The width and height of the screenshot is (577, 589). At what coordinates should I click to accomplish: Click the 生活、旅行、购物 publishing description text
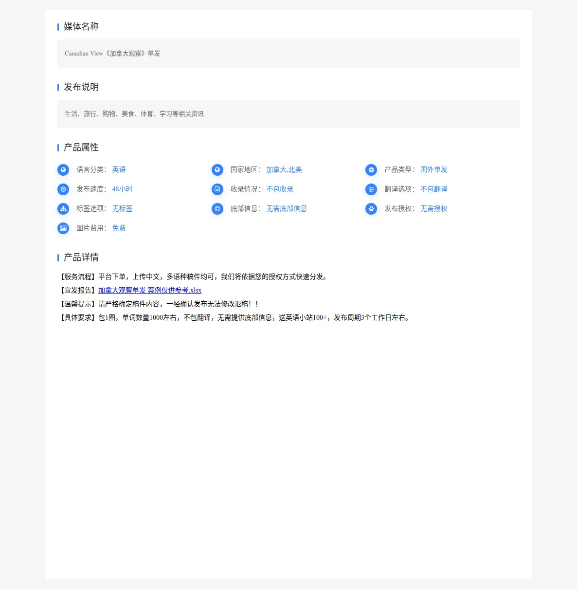134,114
